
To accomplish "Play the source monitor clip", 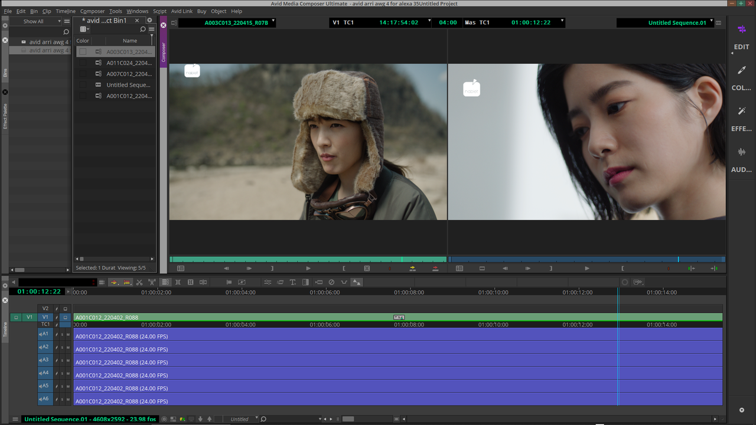I will point(308,269).
